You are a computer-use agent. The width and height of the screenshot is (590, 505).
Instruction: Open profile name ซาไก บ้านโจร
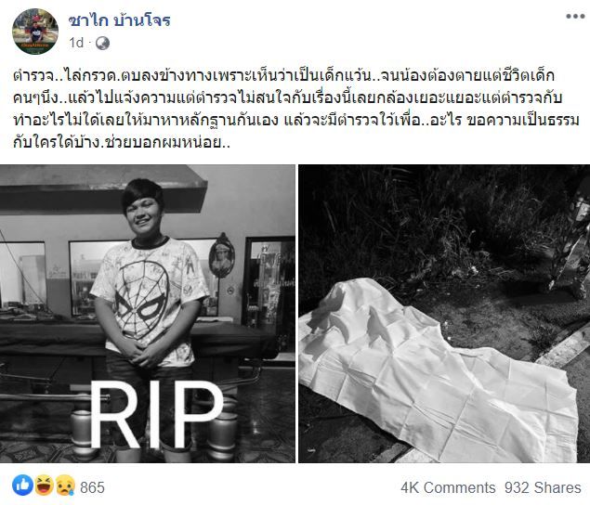(x=120, y=20)
